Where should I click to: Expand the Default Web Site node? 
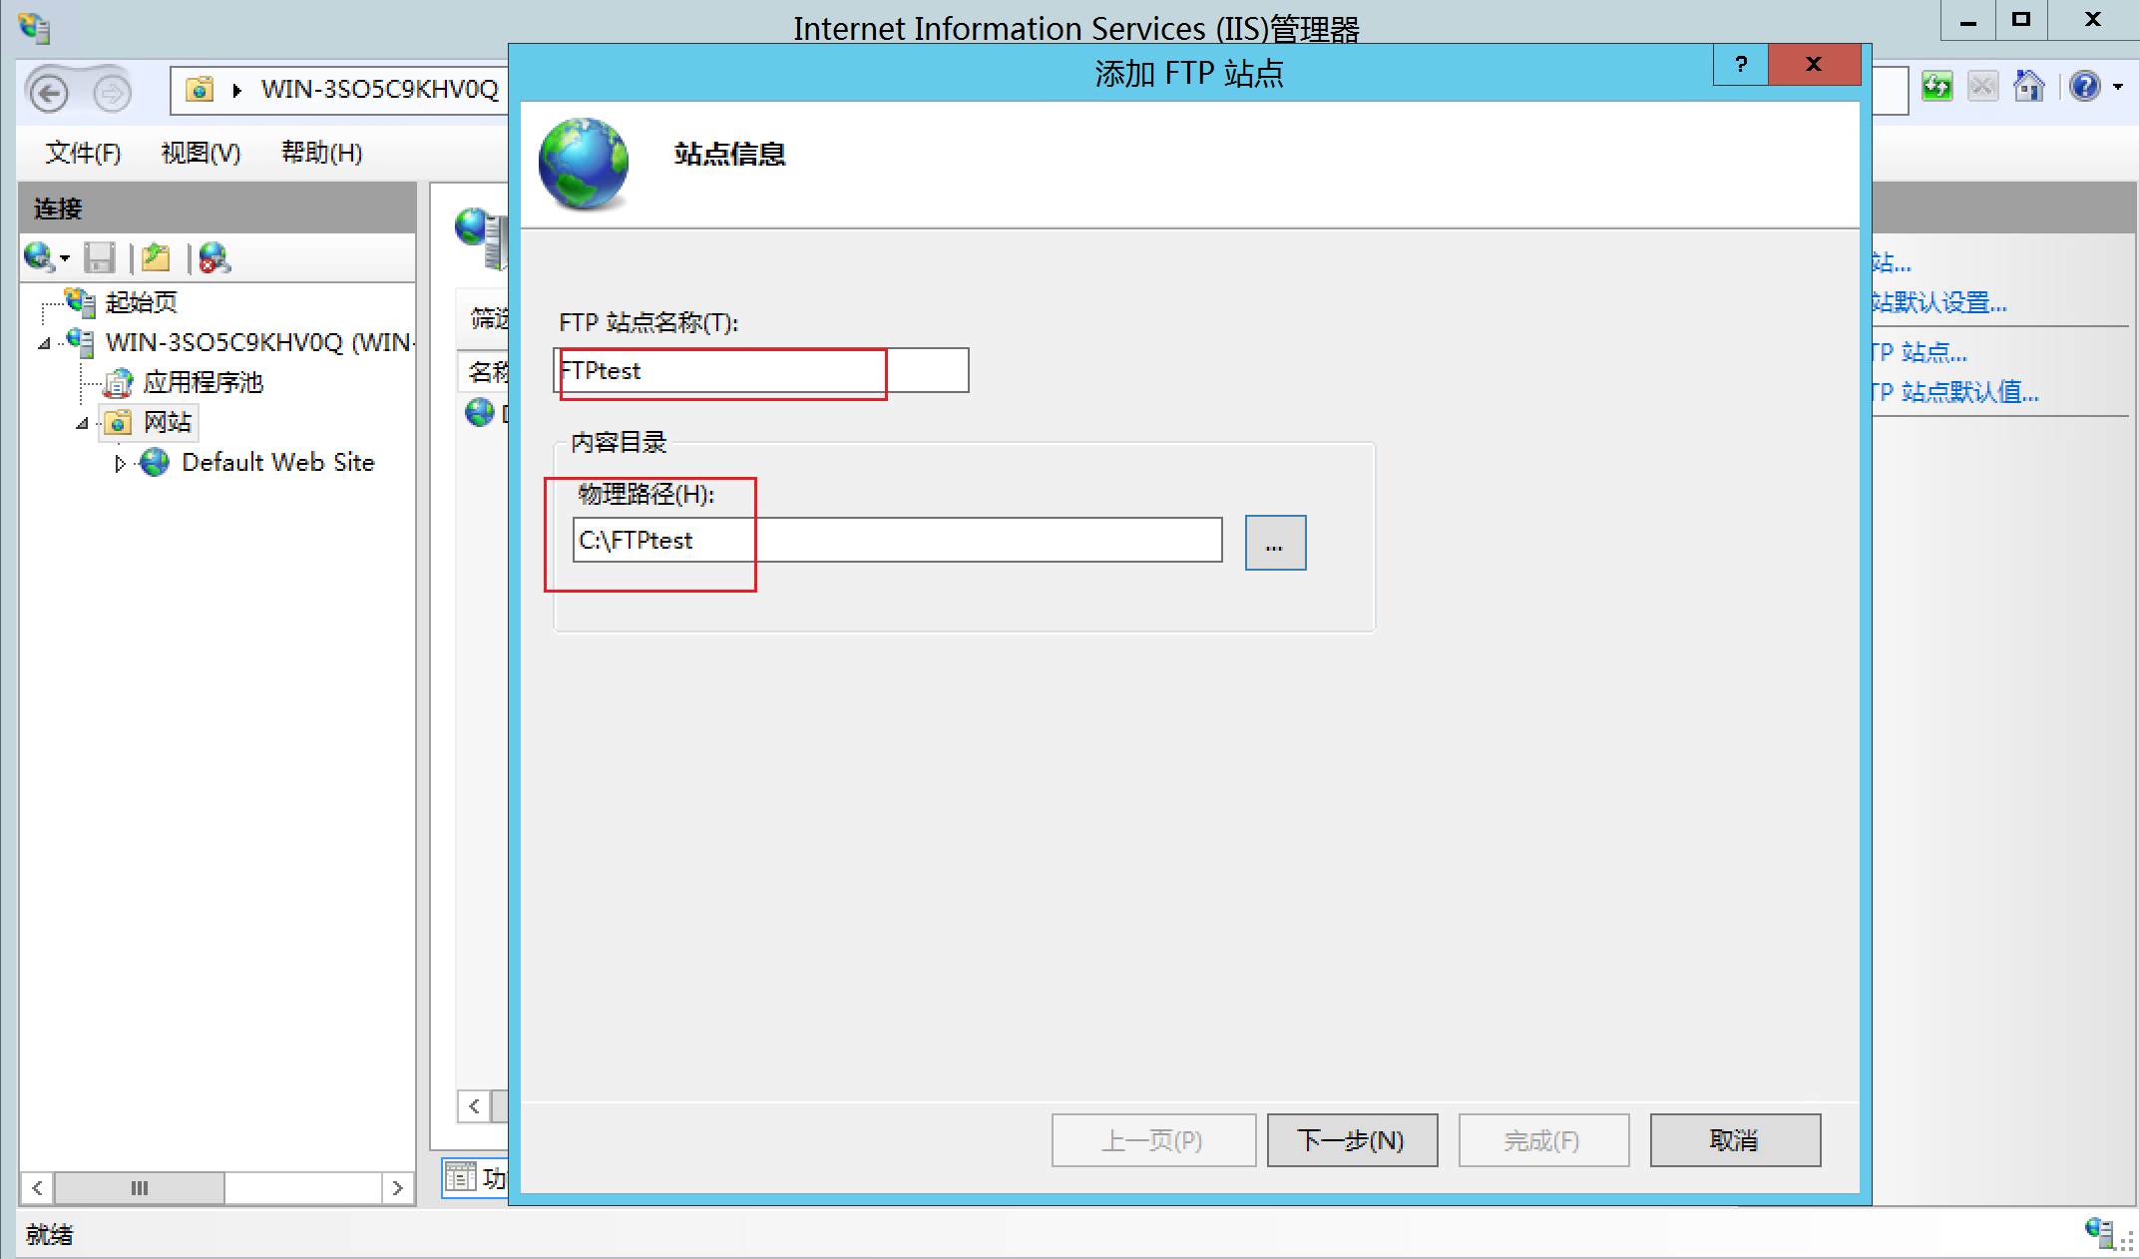tap(120, 464)
